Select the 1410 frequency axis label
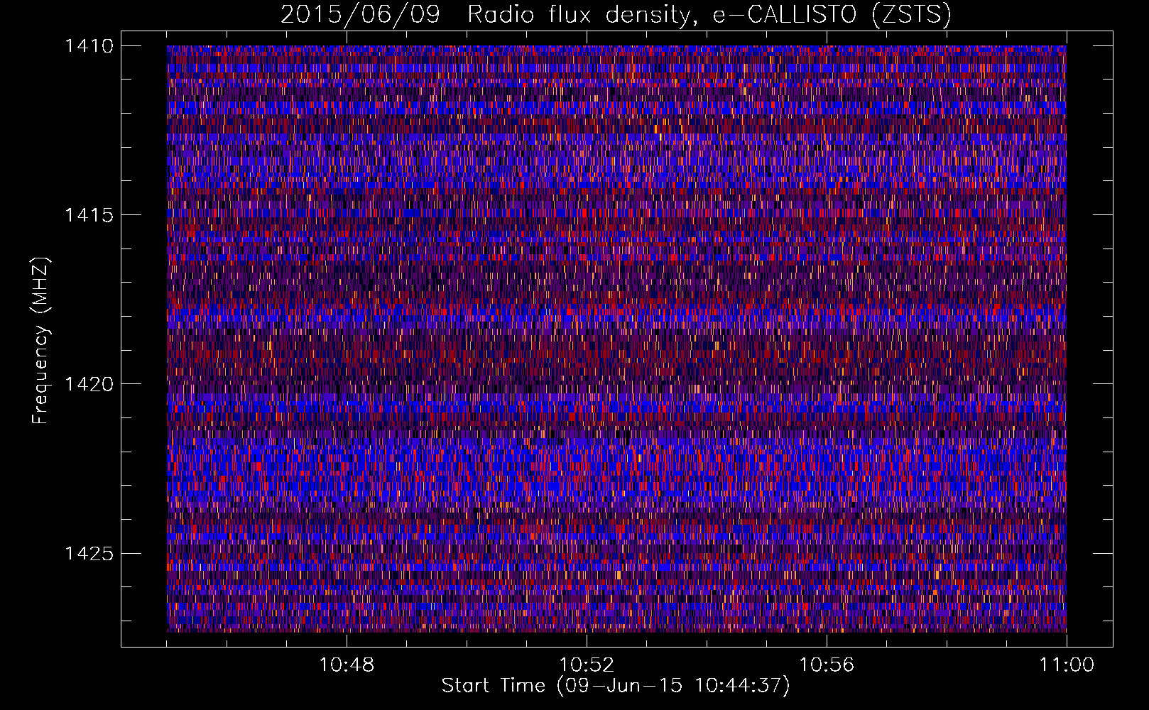The height and width of the screenshot is (710, 1149). (89, 46)
